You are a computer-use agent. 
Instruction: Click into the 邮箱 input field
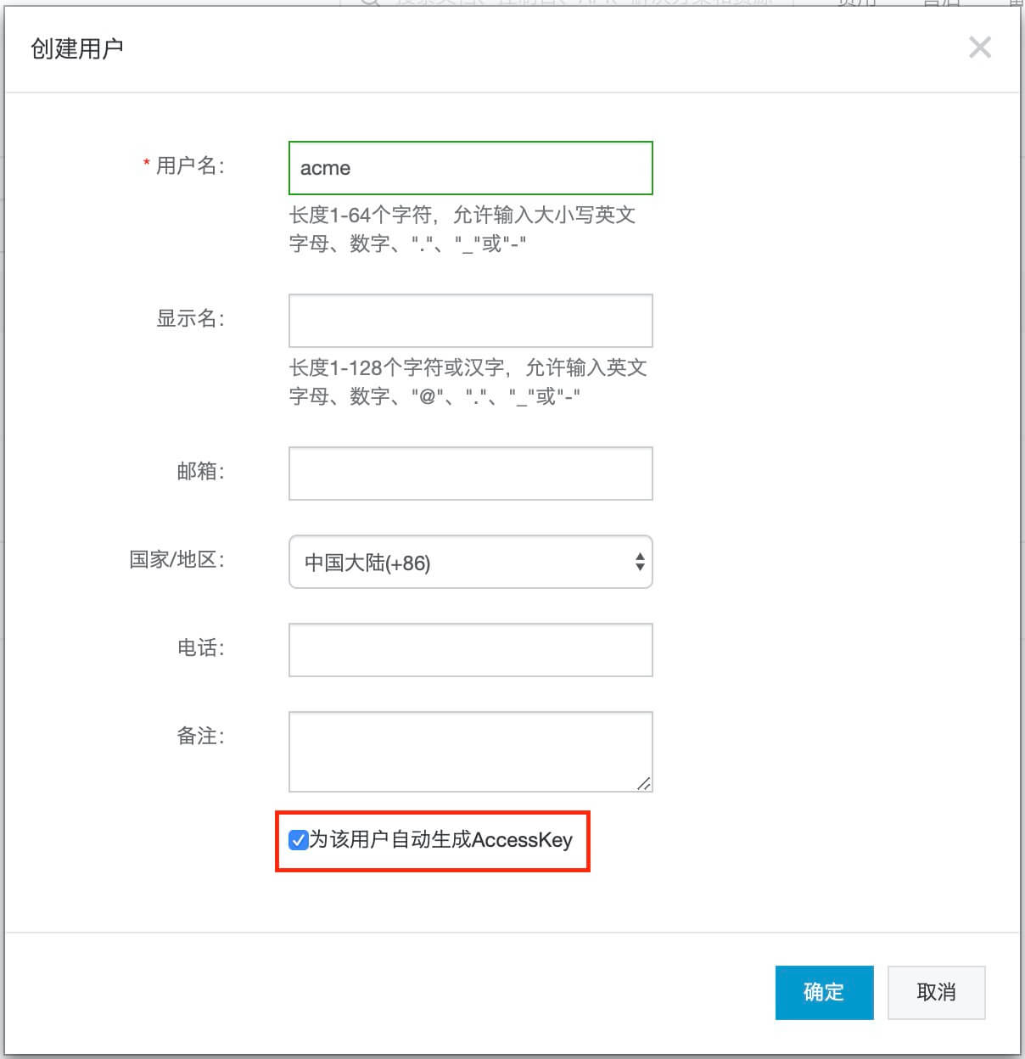point(471,473)
